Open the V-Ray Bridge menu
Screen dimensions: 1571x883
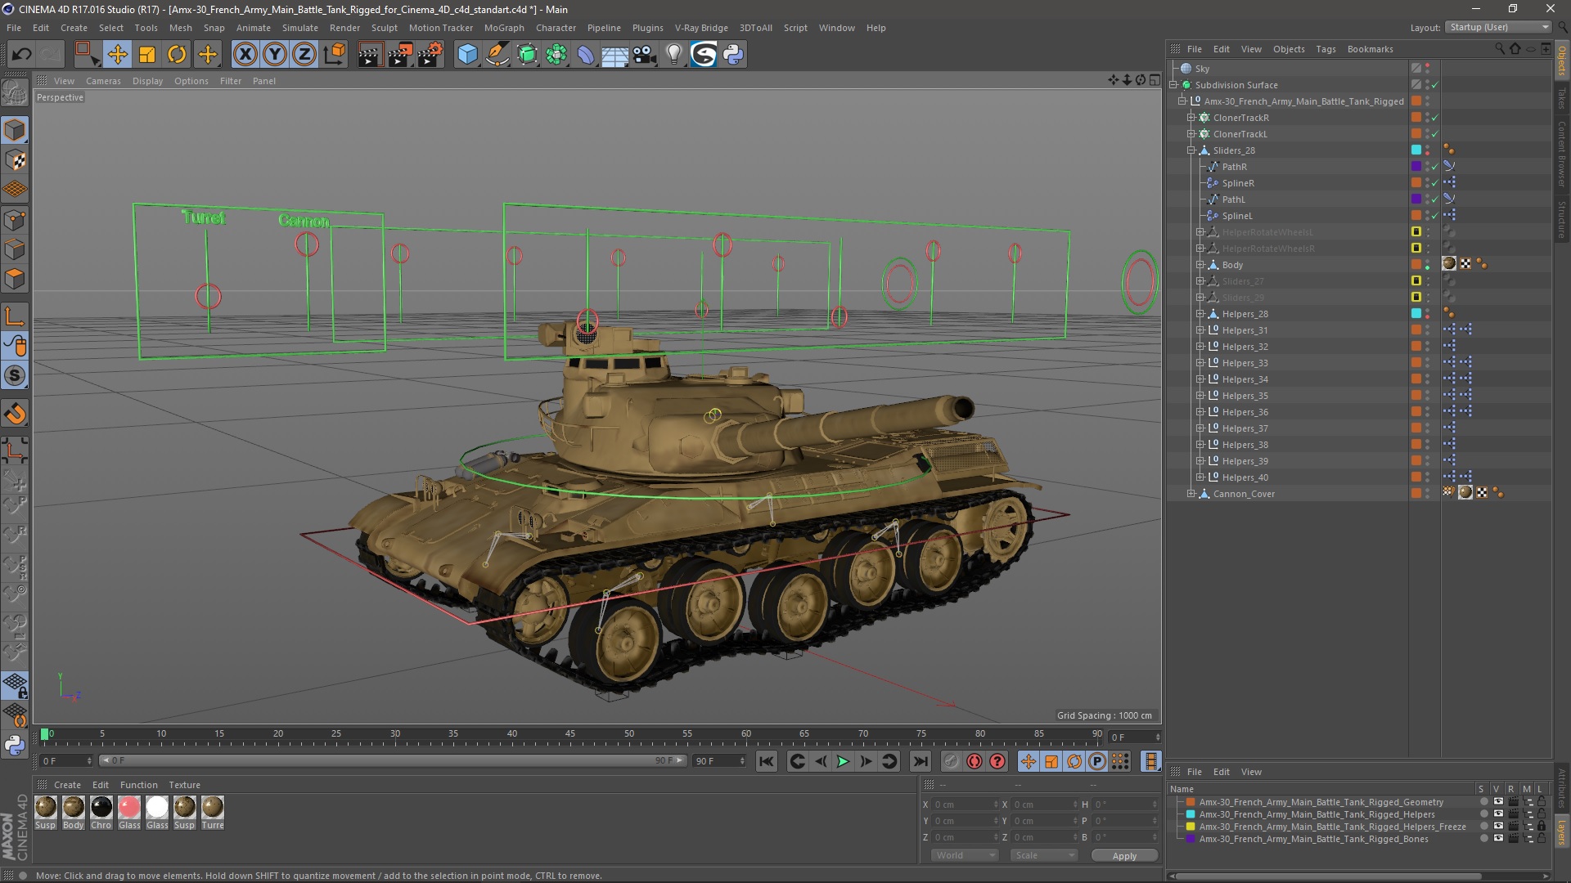coord(701,28)
